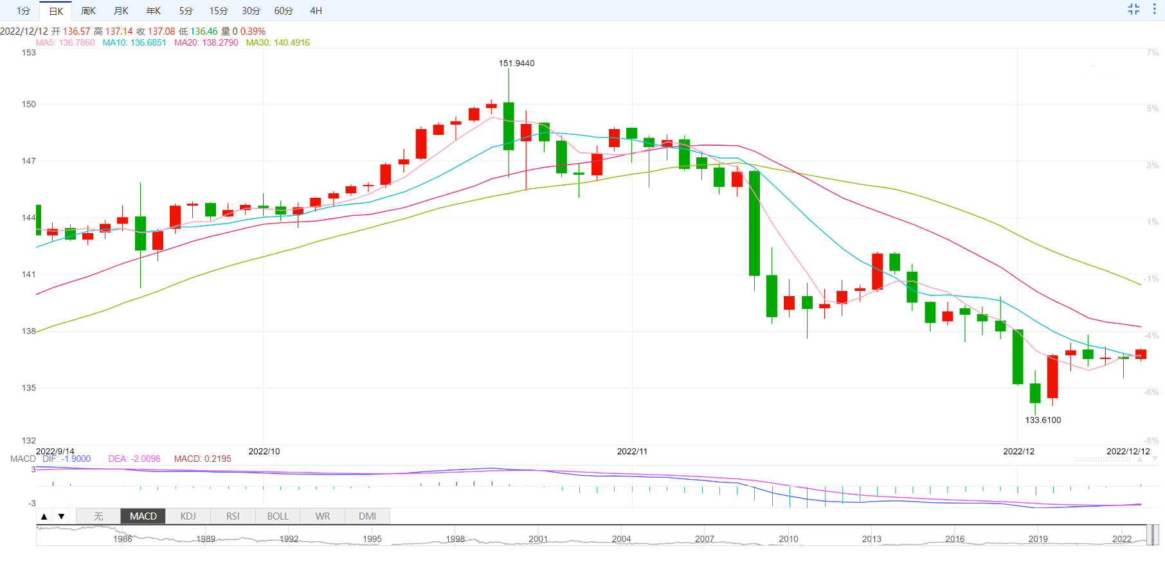
Task: Click the DEA: -2.0098 value label
Action: tap(134, 459)
